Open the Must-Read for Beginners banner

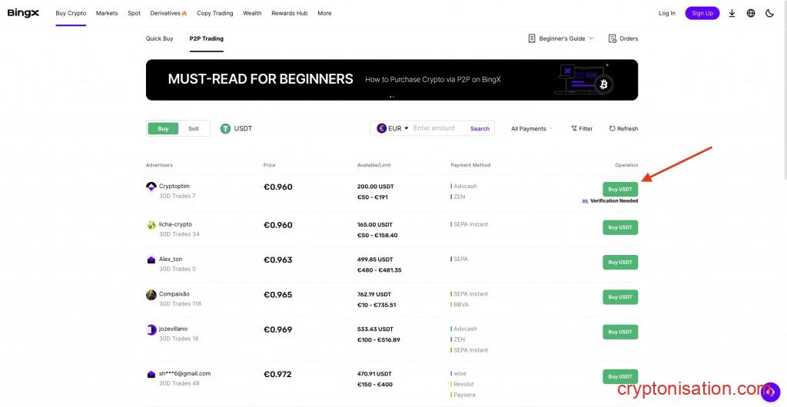point(391,80)
